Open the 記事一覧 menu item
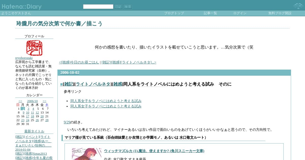Image resolution: width=305 pixels, height=160 pixels. pyautogui.click(x=210, y=13)
